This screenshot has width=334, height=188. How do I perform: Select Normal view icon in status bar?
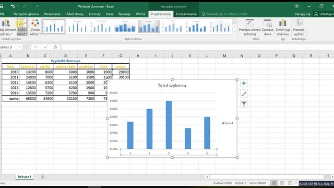pyautogui.click(x=273, y=183)
